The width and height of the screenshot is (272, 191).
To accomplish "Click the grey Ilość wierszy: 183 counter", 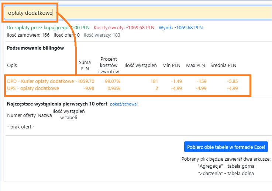I will pos(102,35).
